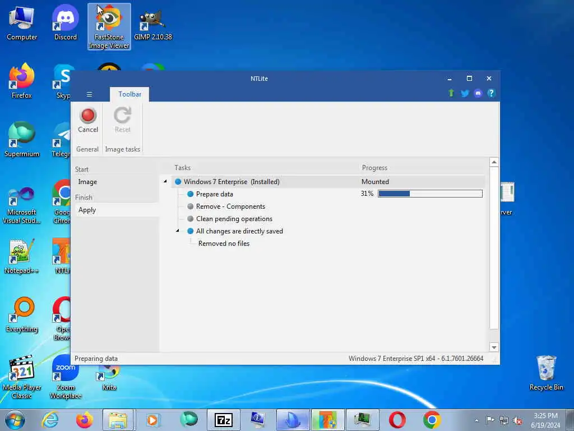Click the GIMP 2.10.38 desktop shortcut
Image resolution: width=574 pixels, height=431 pixels.
tap(152, 24)
